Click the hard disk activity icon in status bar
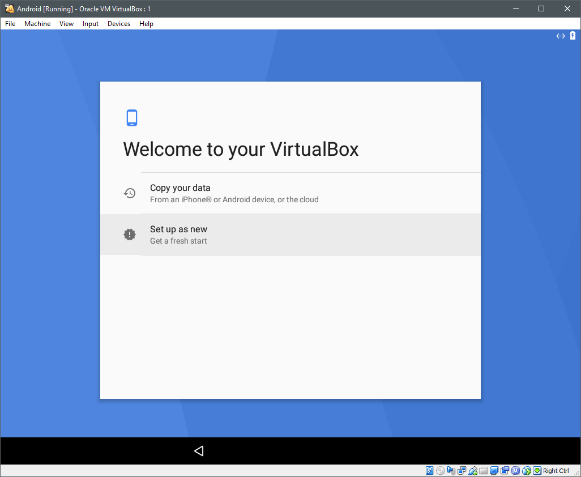This screenshot has width=581, height=477. [x=429, y=471]
